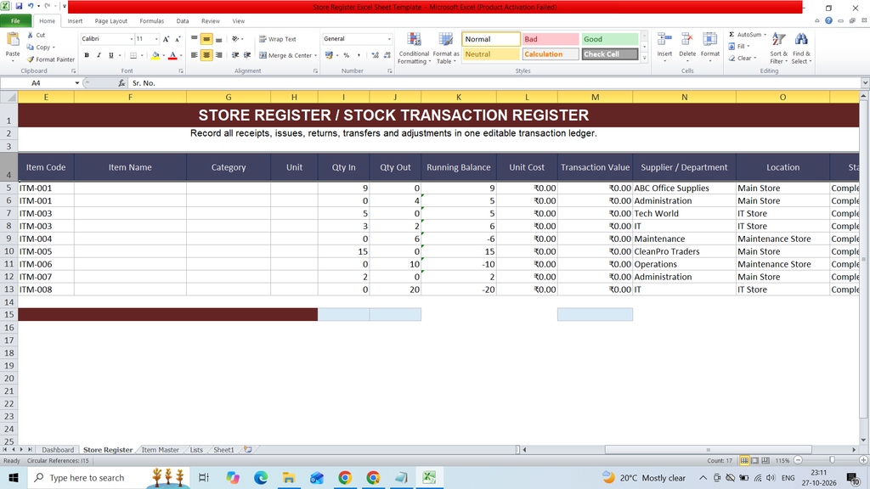Expand the Copy dropdown arrow
The width and height of the screenshot is (870, 489).
point(54,48)
